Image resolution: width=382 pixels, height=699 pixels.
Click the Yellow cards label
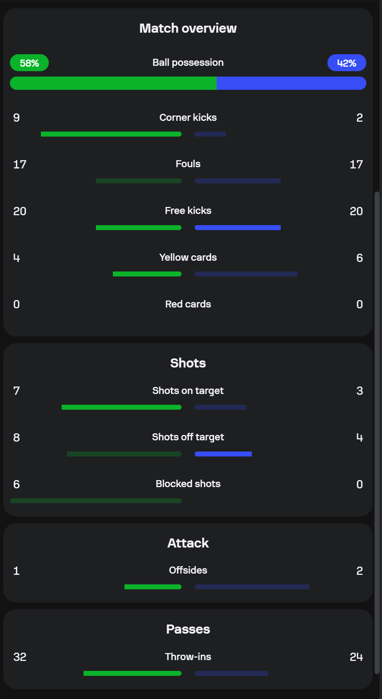(x=188, y=257)
